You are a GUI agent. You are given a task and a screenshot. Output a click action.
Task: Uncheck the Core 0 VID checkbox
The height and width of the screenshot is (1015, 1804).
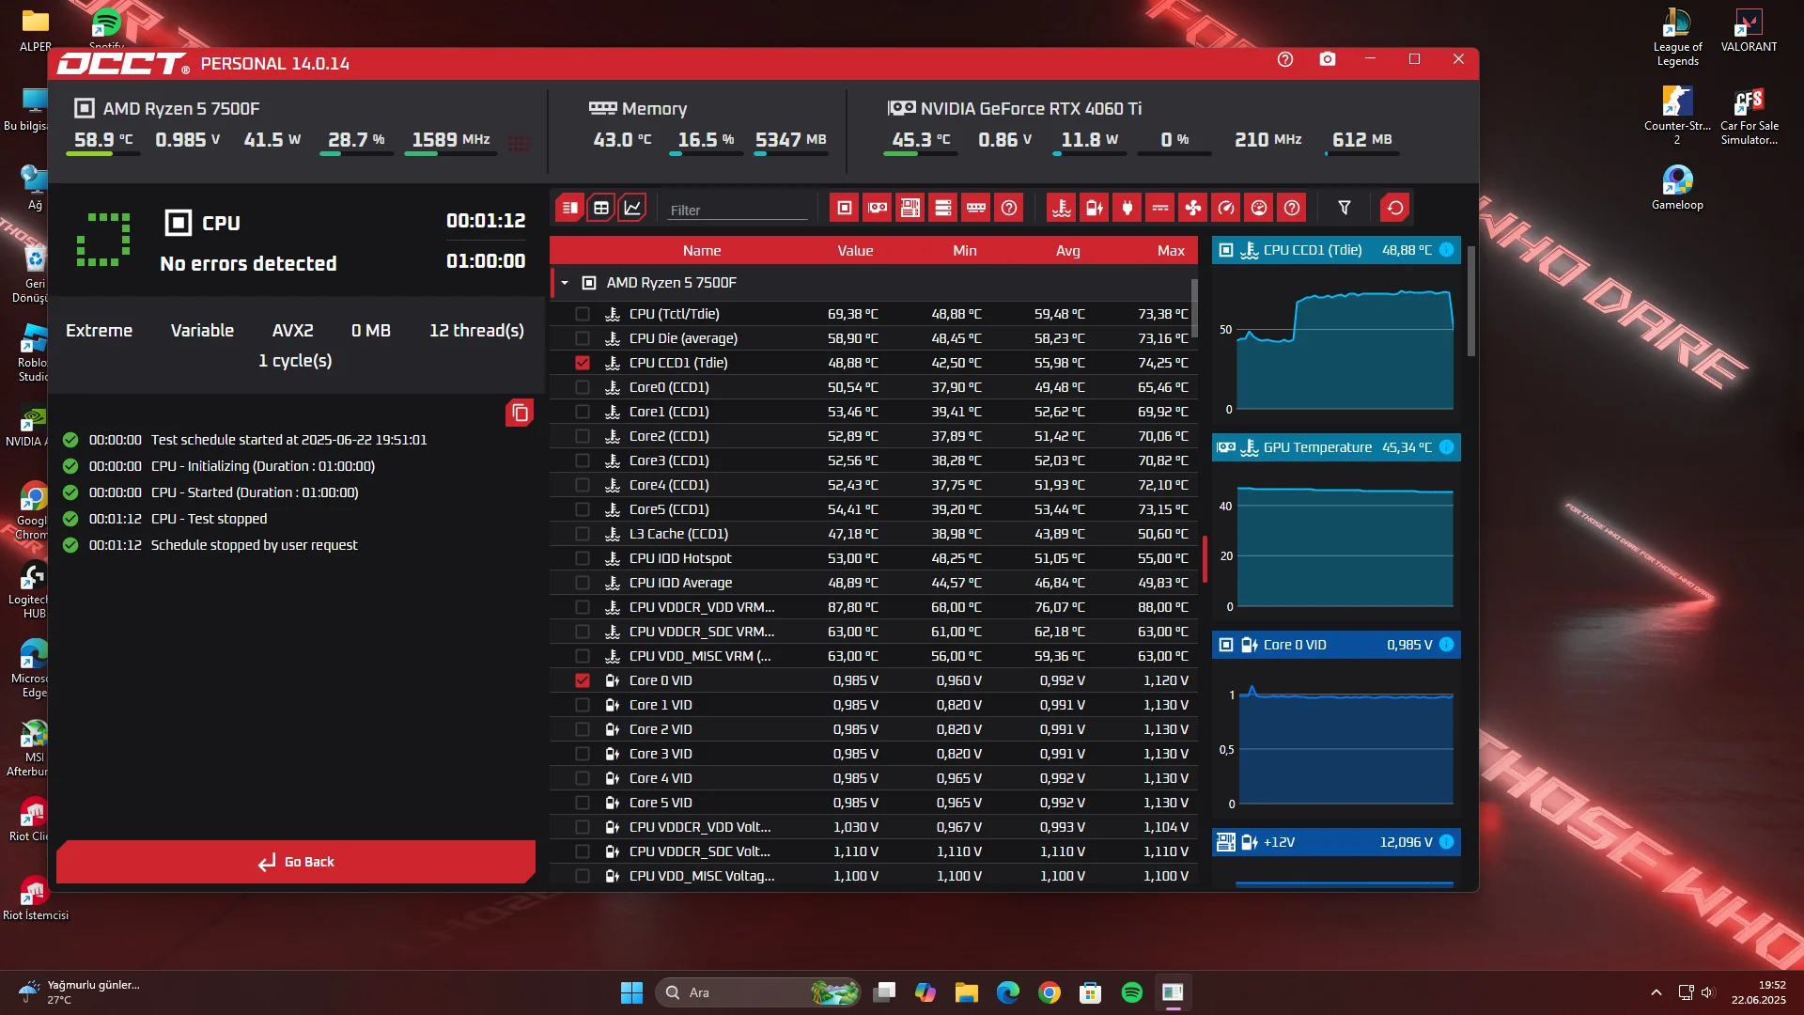coord(583,680)
